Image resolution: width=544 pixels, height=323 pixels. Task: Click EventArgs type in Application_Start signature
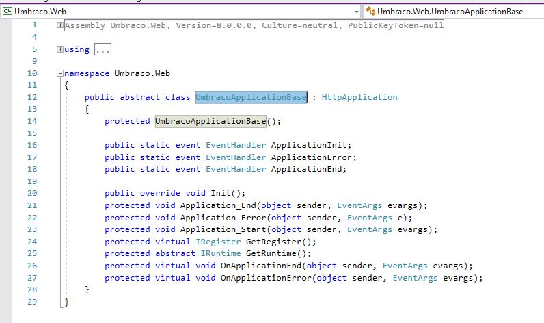click(x=370, y=229)
